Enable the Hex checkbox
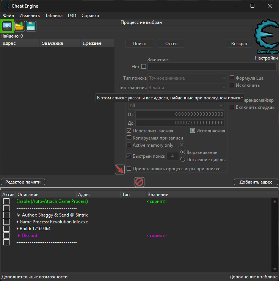Viewport: 279px width, 281px height. [x=144, y=67]
